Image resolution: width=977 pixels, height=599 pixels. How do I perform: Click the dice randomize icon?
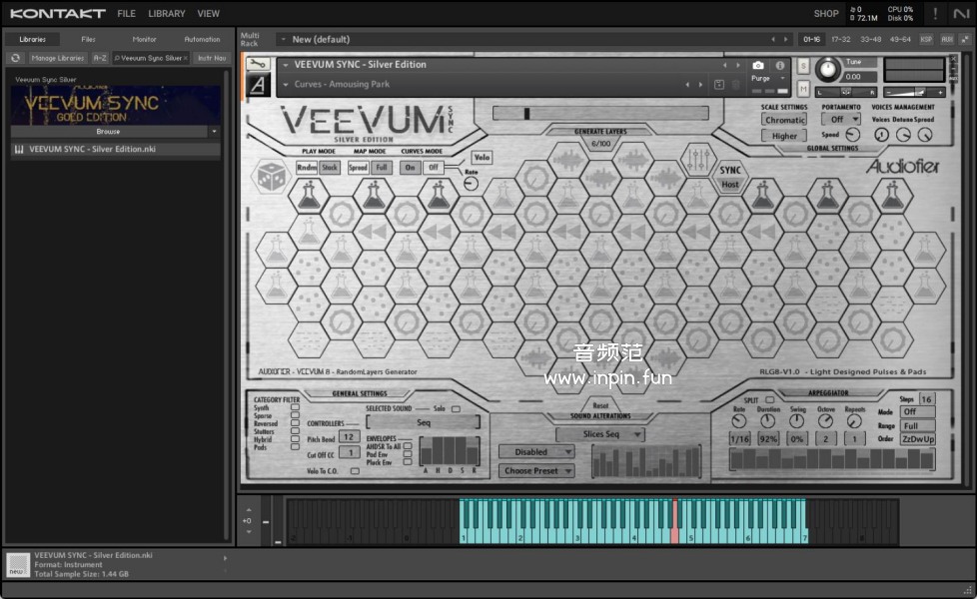272,177
